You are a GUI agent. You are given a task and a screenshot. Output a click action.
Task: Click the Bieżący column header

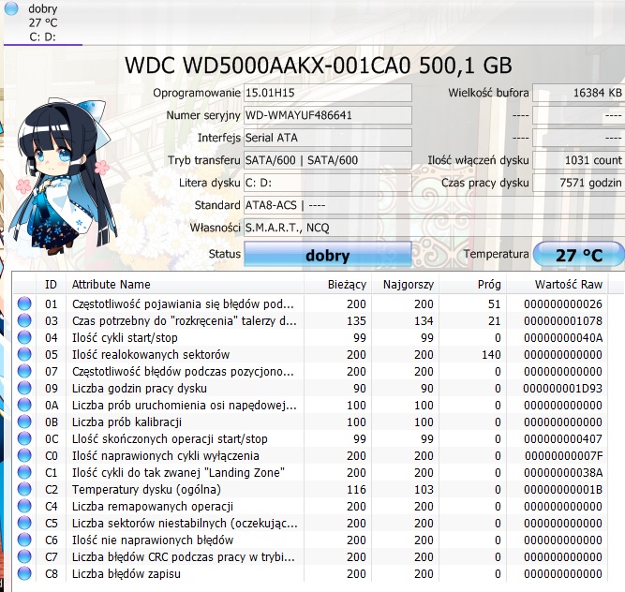[337, 285]
